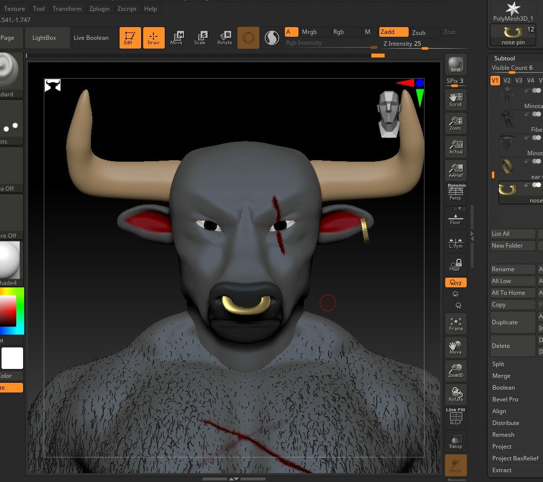
Task: Click the AAHalf view icon
Action: pyautogui.click(x=455, y=170)
